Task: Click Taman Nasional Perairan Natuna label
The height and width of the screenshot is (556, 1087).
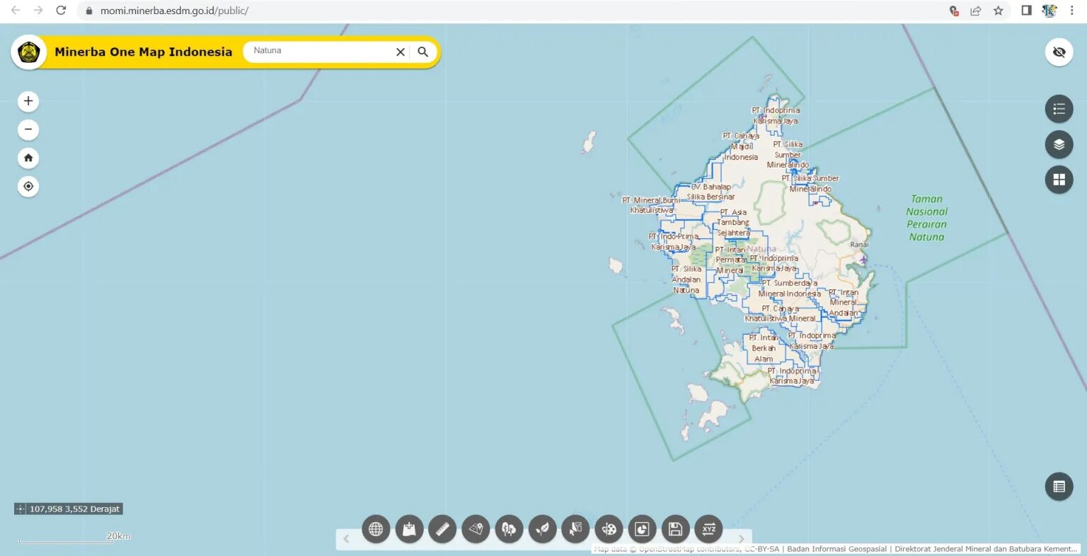Action: point(927,218)
